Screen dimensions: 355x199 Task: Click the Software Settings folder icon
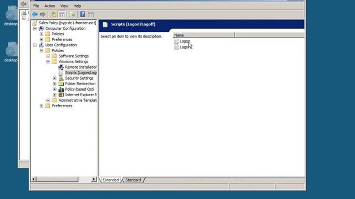54,56
